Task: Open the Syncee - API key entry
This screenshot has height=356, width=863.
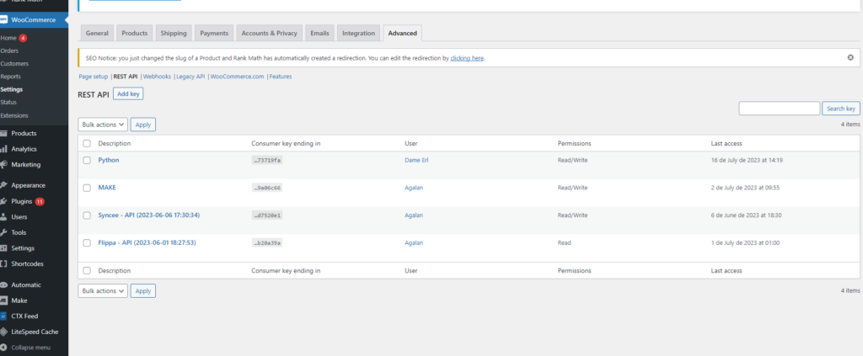Action: (x=148, y=215)
